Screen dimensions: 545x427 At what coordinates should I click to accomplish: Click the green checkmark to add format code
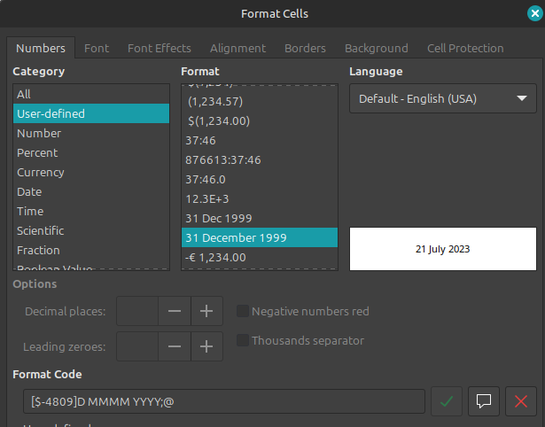pos(447,401)
